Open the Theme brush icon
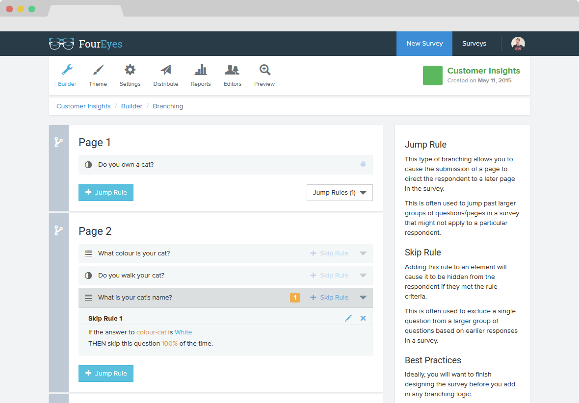Viewport: 579px width, 403px height. pos(98,70)
